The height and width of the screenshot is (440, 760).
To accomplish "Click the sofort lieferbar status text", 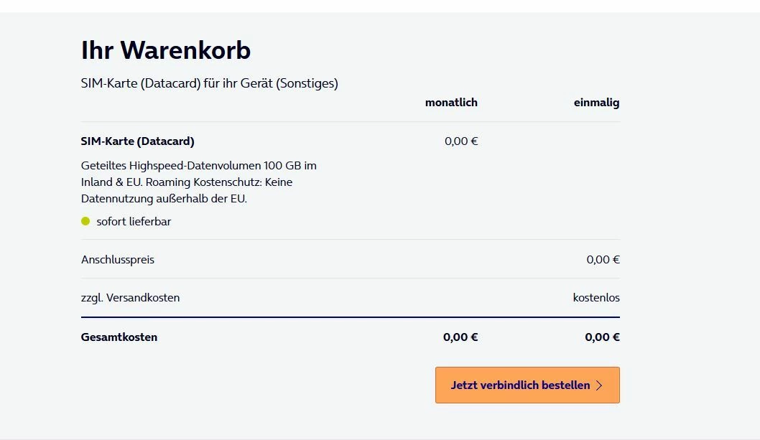I will tap(134, 221).
